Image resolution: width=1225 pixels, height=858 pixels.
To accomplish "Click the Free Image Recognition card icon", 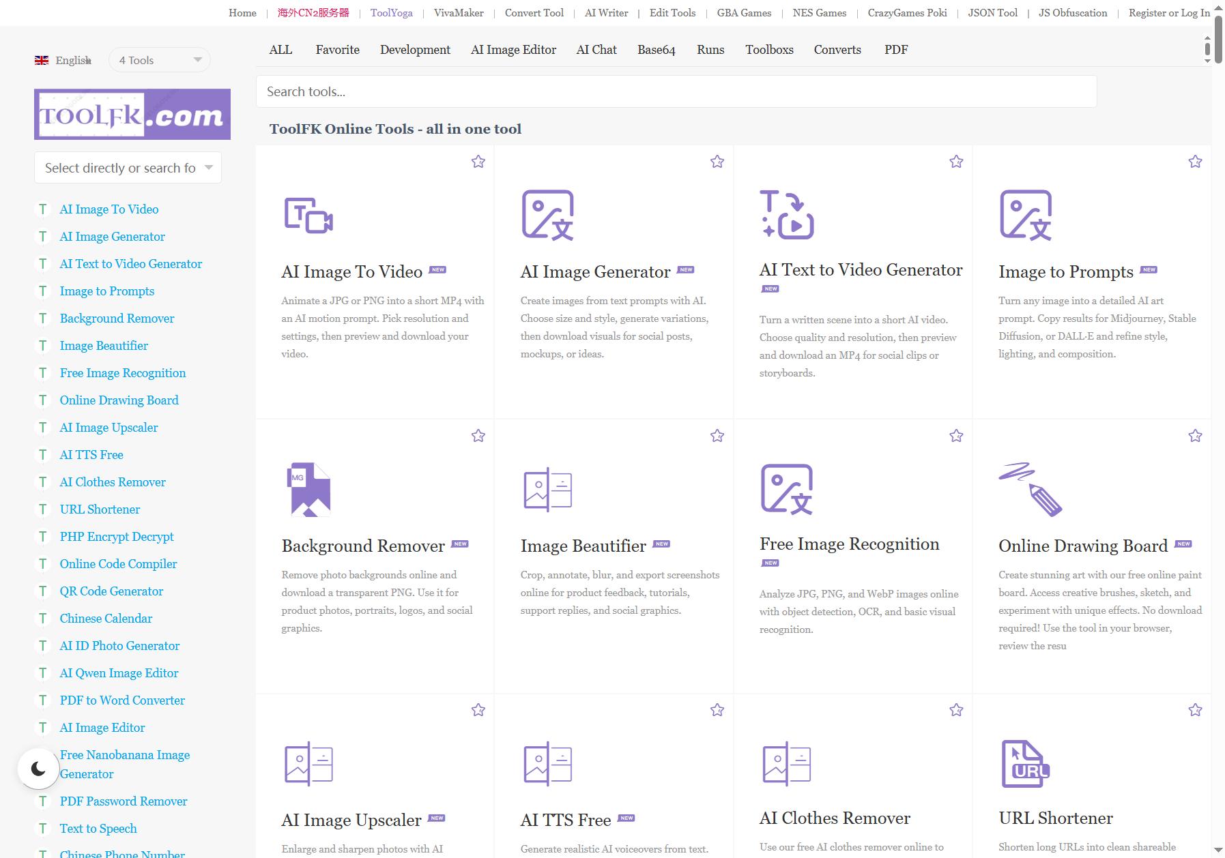I will click(786, 489).
